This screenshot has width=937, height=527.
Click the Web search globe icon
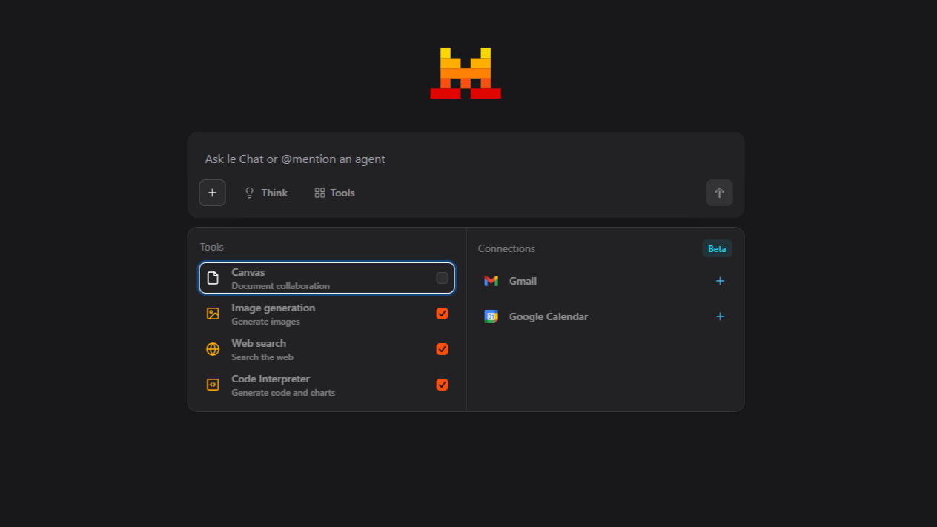[213, 349]
